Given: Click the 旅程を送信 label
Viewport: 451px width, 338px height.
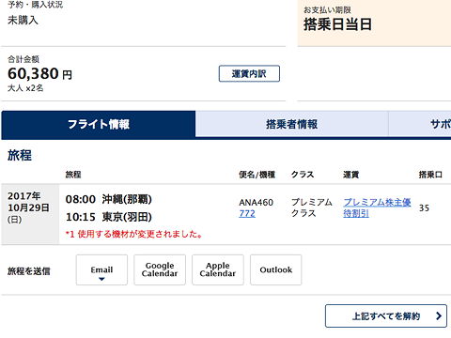Looking at the screenshot, I should [29, 271].
